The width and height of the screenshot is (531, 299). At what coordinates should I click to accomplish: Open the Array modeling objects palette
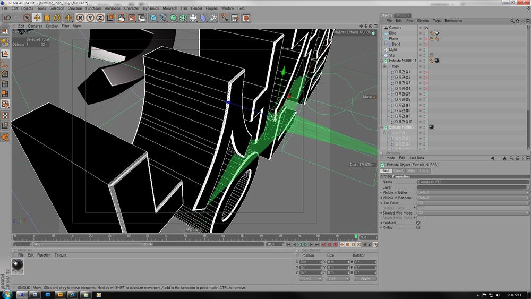tap(183, 18)
